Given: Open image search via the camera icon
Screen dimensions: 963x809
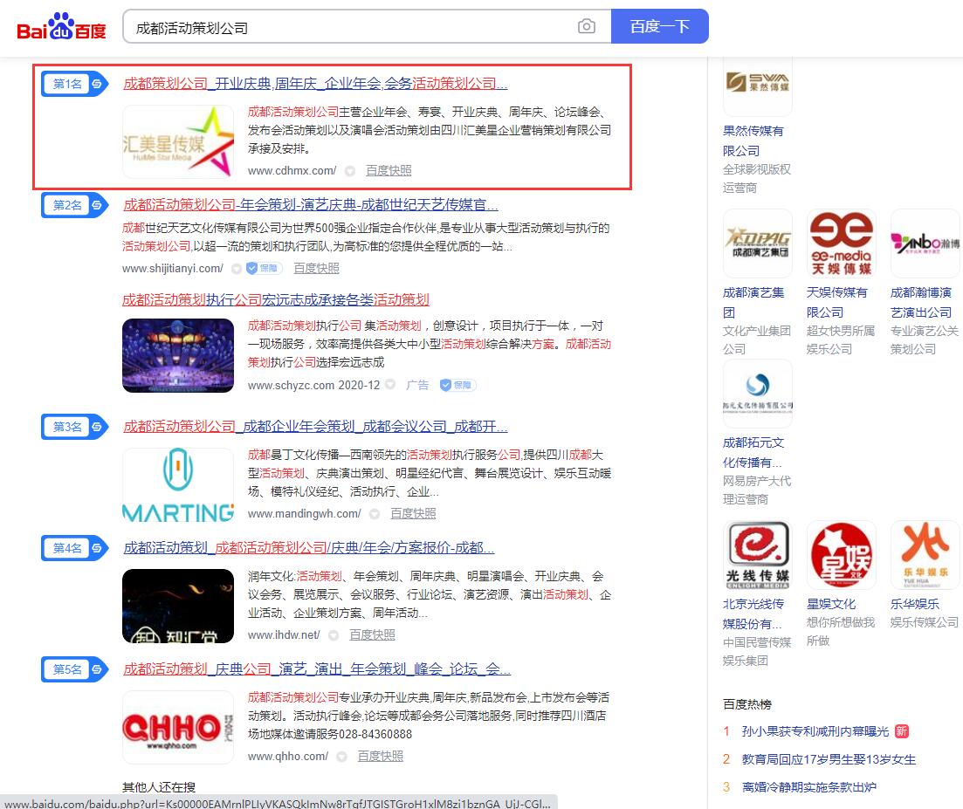Looking at the screenshot, I should tap(587, 26).
